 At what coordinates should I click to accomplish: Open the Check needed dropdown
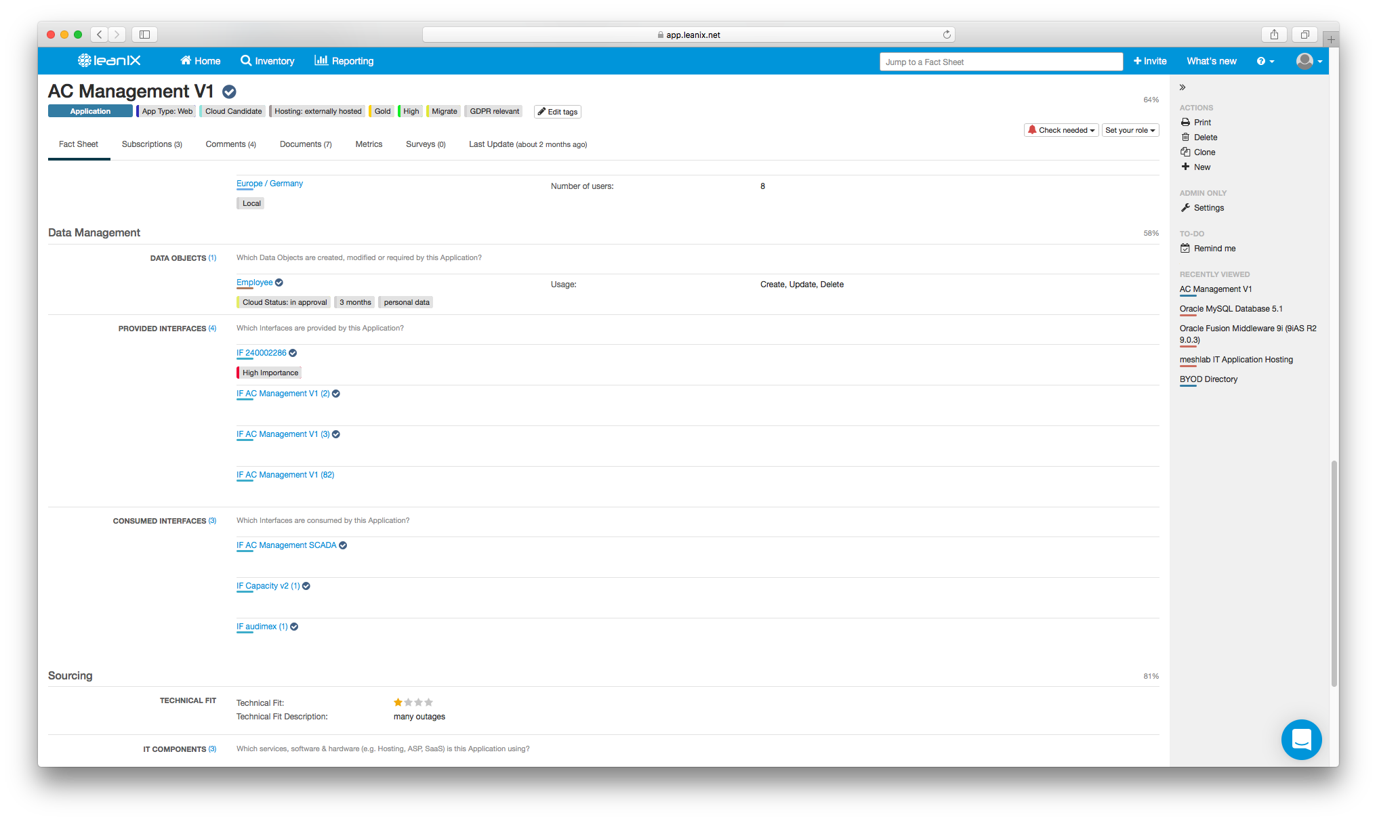1061,130
